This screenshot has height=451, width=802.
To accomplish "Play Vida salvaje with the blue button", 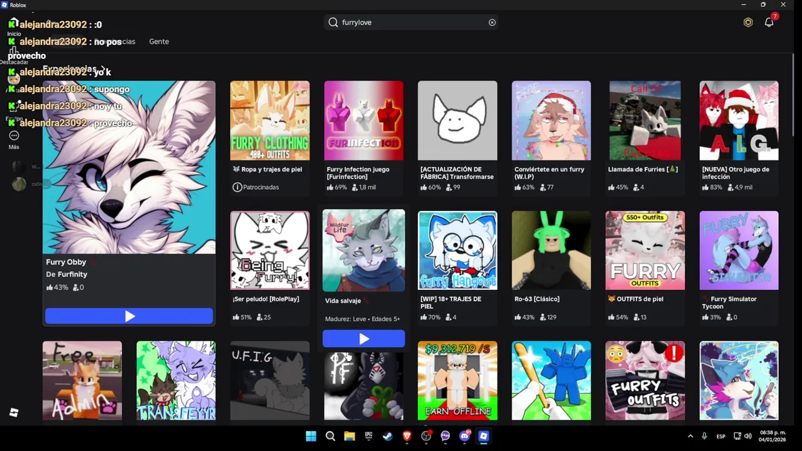I will (364, 339).
